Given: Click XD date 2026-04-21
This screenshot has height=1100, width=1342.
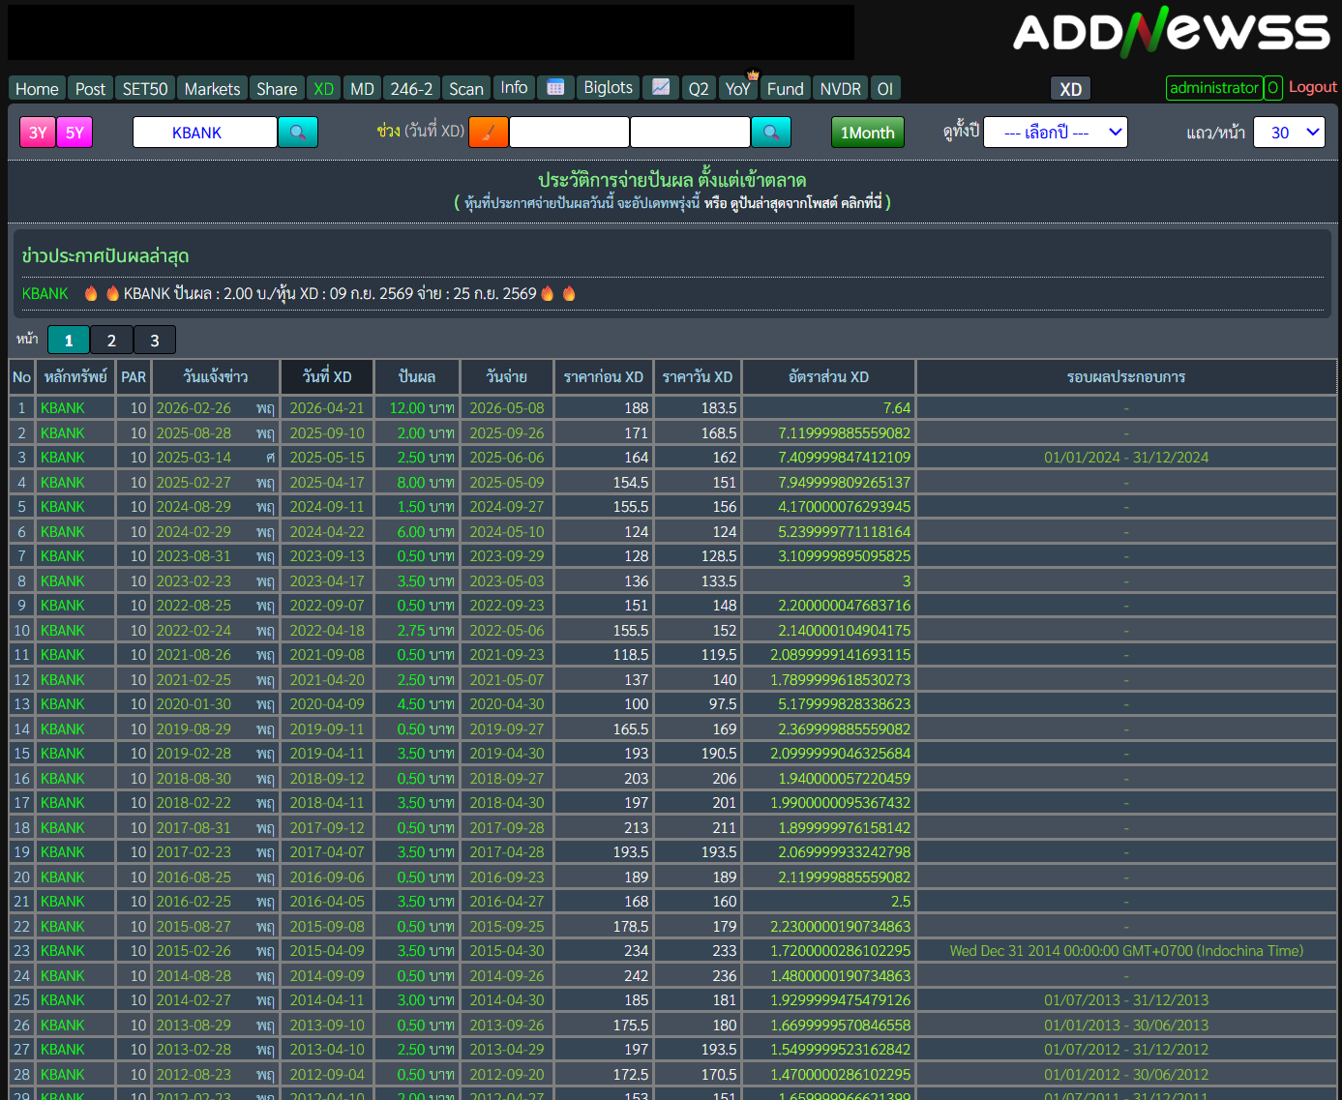Looking at the screenshot, I should tap(327, 408).
